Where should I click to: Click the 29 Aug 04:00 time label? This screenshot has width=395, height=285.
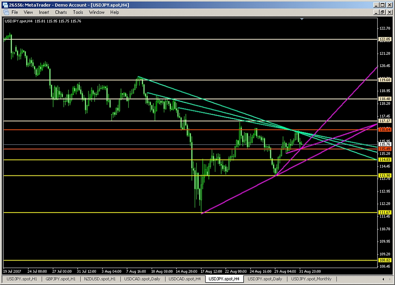[x=285, y=272]
